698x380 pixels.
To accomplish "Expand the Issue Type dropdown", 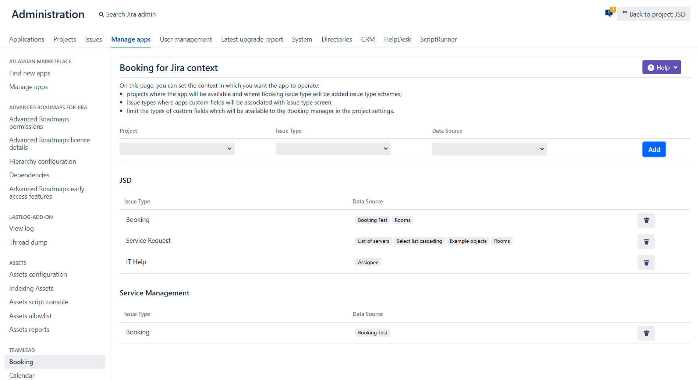I will click(333, 149).
